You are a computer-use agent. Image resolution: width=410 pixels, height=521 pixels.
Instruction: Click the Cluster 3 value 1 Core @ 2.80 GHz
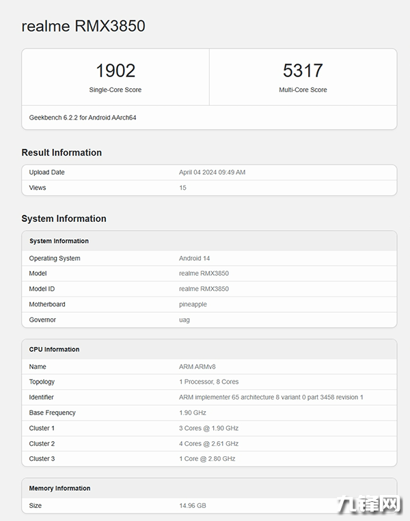207,459
